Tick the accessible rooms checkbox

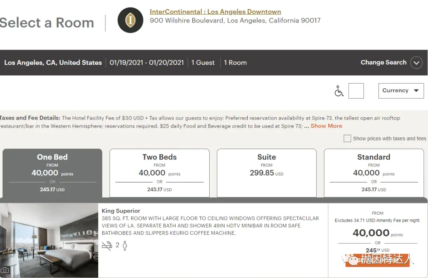point(356,91)
